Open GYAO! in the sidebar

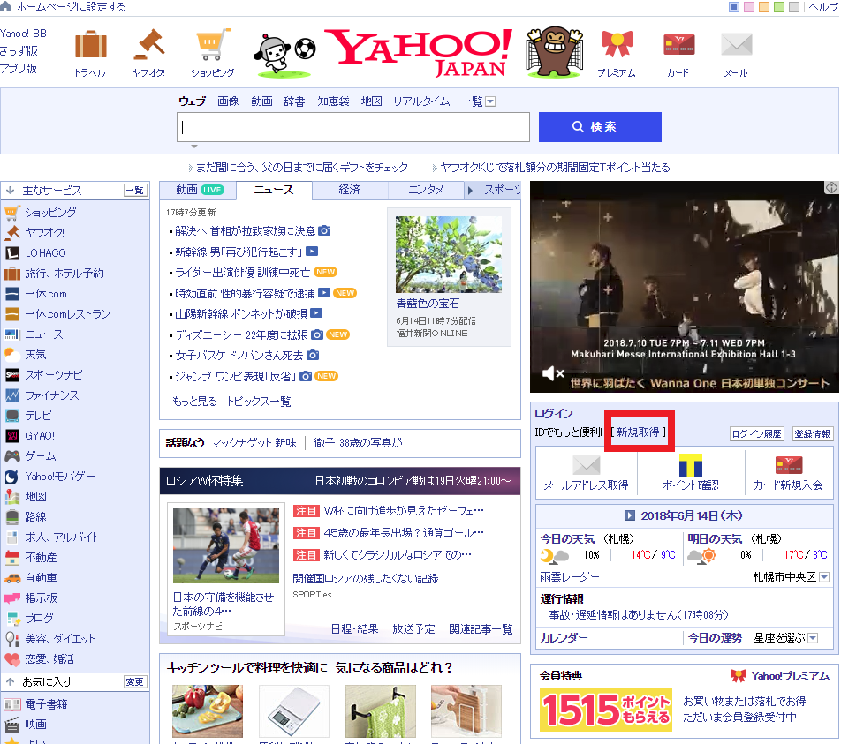(40, 436)
